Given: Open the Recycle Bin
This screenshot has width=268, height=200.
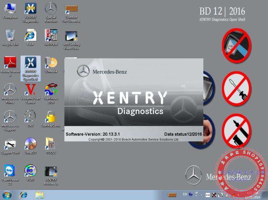Looking at the screenshot, I should [x=10, y=38].
